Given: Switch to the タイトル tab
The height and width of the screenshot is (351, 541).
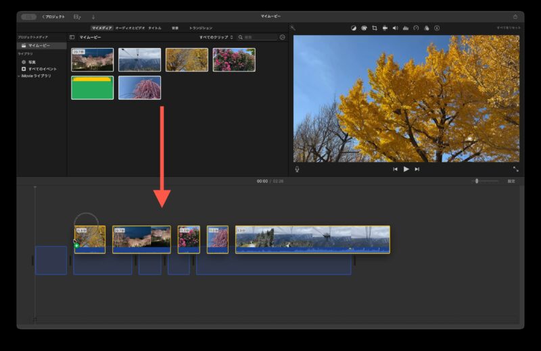Looking at the screenshot, I should tap(154, 28).
